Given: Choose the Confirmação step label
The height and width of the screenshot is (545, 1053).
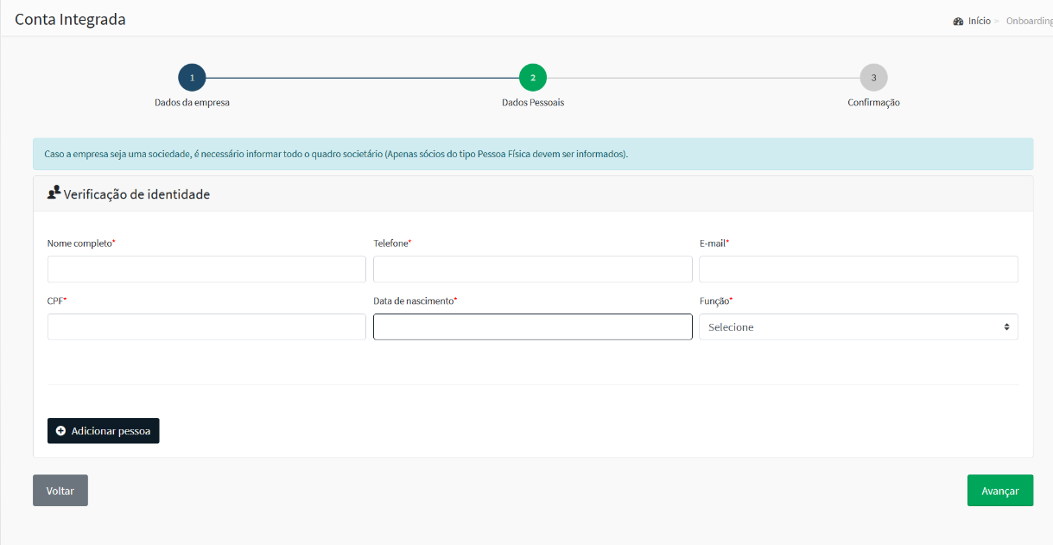Looking at the screenshot, I should click(x=873, y=103).
